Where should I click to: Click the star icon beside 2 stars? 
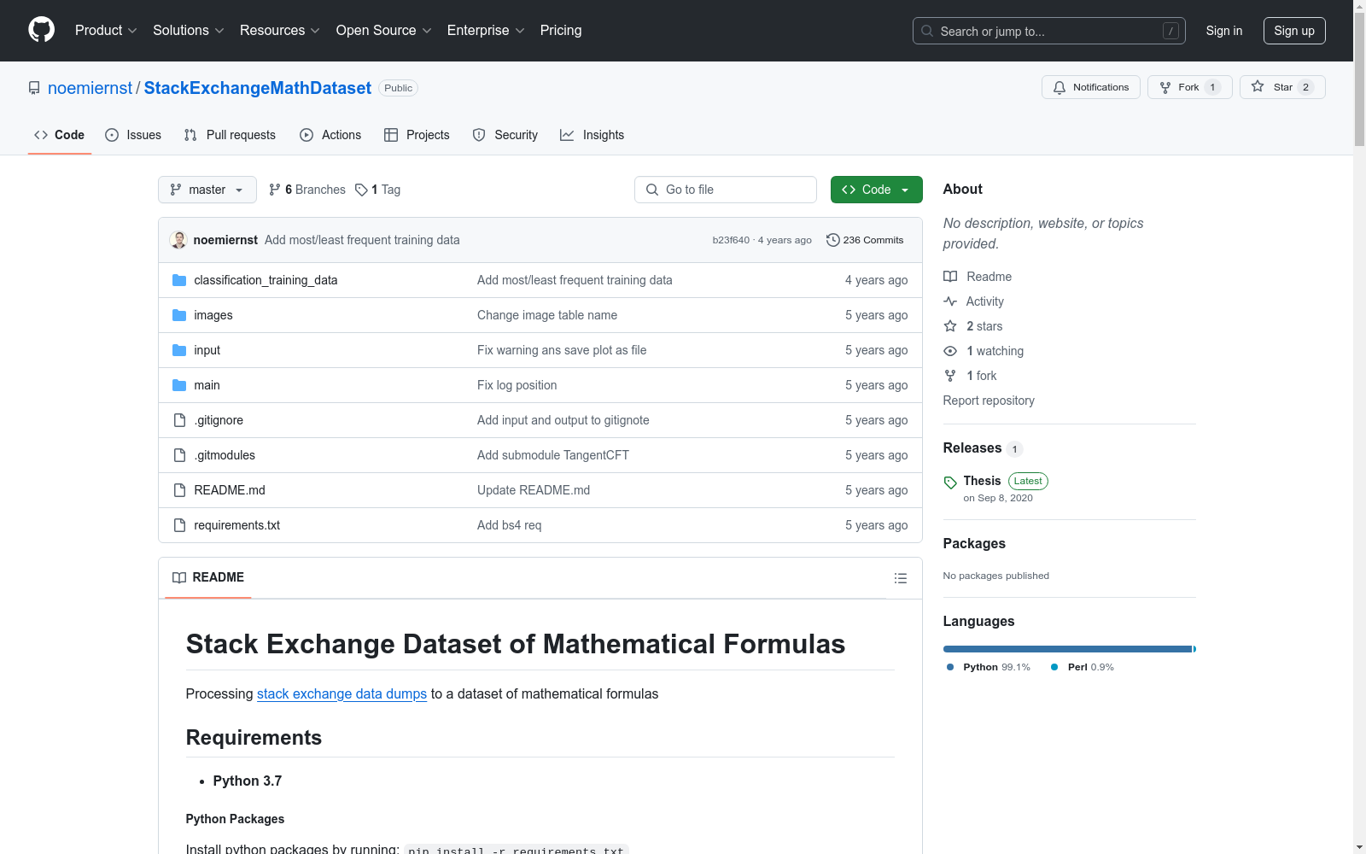(950, 326)
